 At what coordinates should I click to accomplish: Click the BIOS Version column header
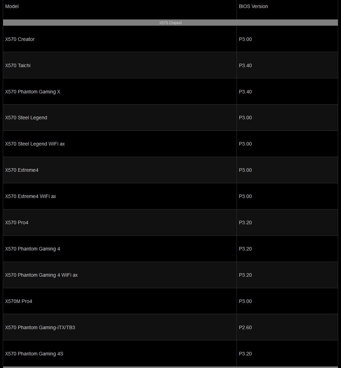coord(253,6)
